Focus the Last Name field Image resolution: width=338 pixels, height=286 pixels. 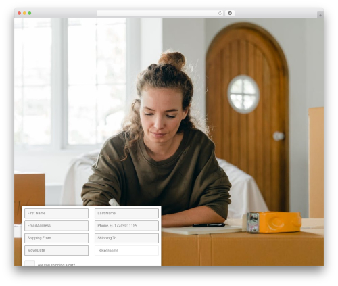[126, 213]
